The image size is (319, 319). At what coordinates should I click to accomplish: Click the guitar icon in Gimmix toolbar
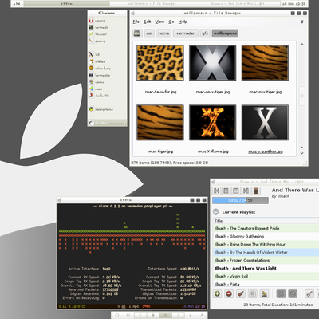[x=309, y=293]
